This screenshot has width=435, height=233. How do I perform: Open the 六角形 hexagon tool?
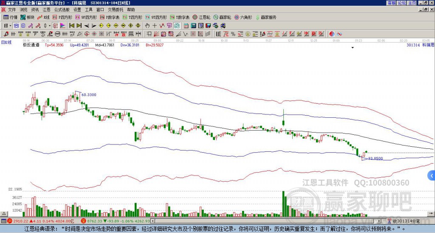[x=243, y=17]
